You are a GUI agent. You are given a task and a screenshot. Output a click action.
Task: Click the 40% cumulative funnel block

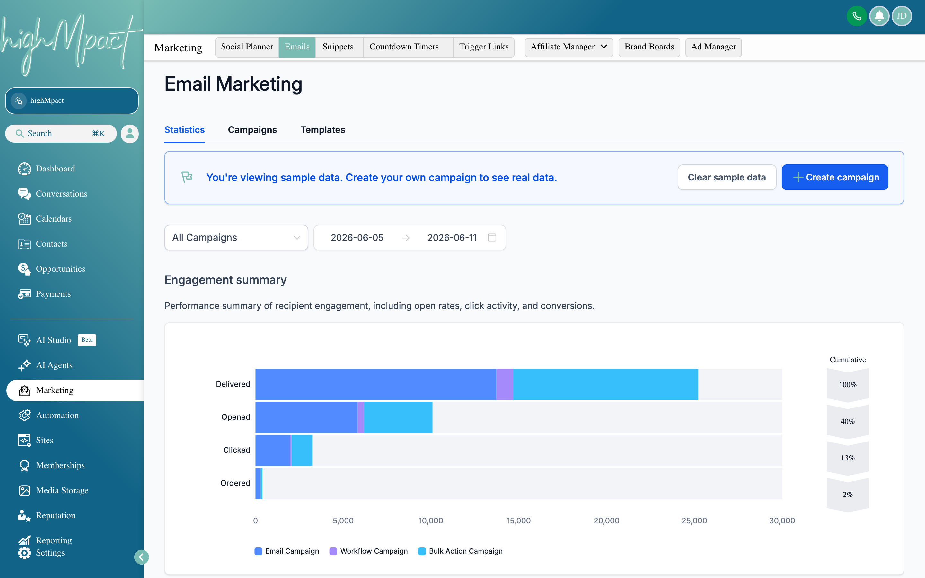click(x=847, y=422)
